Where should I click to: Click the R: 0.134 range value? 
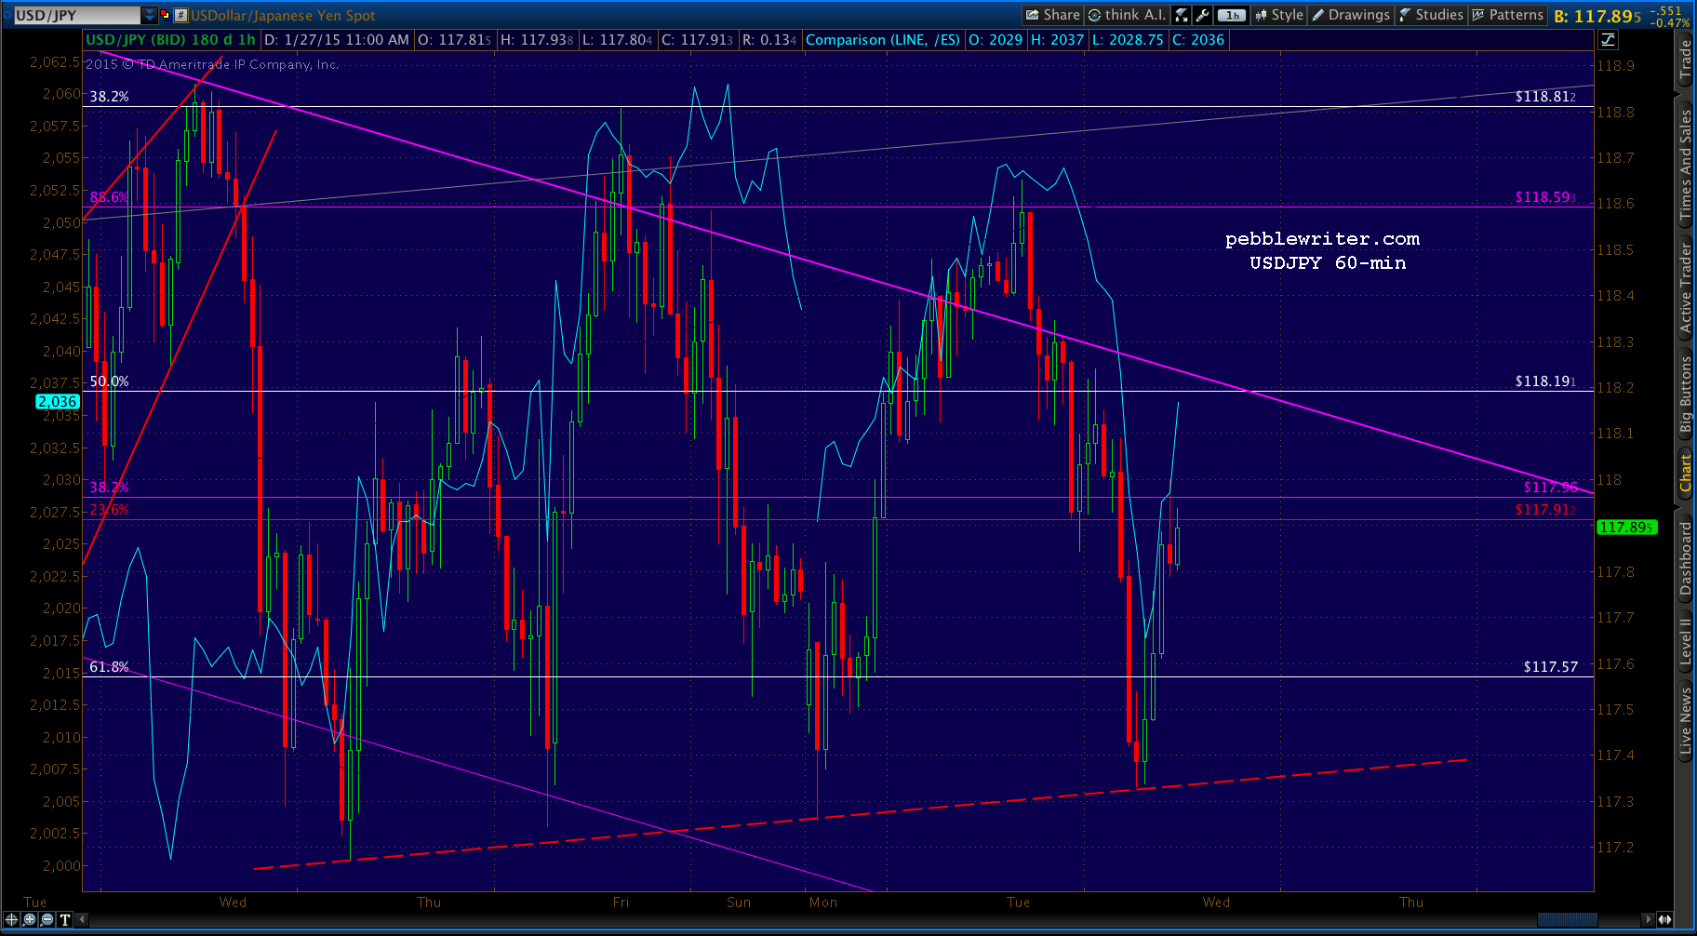(769, 40)
